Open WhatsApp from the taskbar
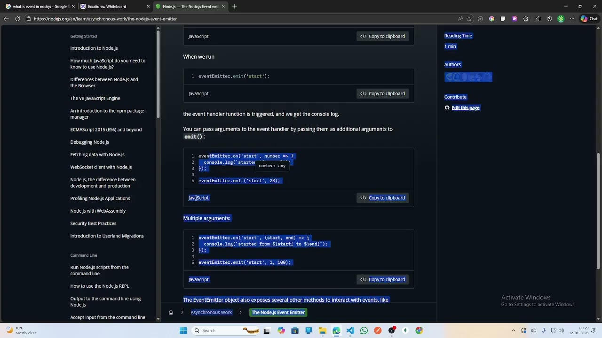This screenshot has height=338, width=602. coord(364,330)
